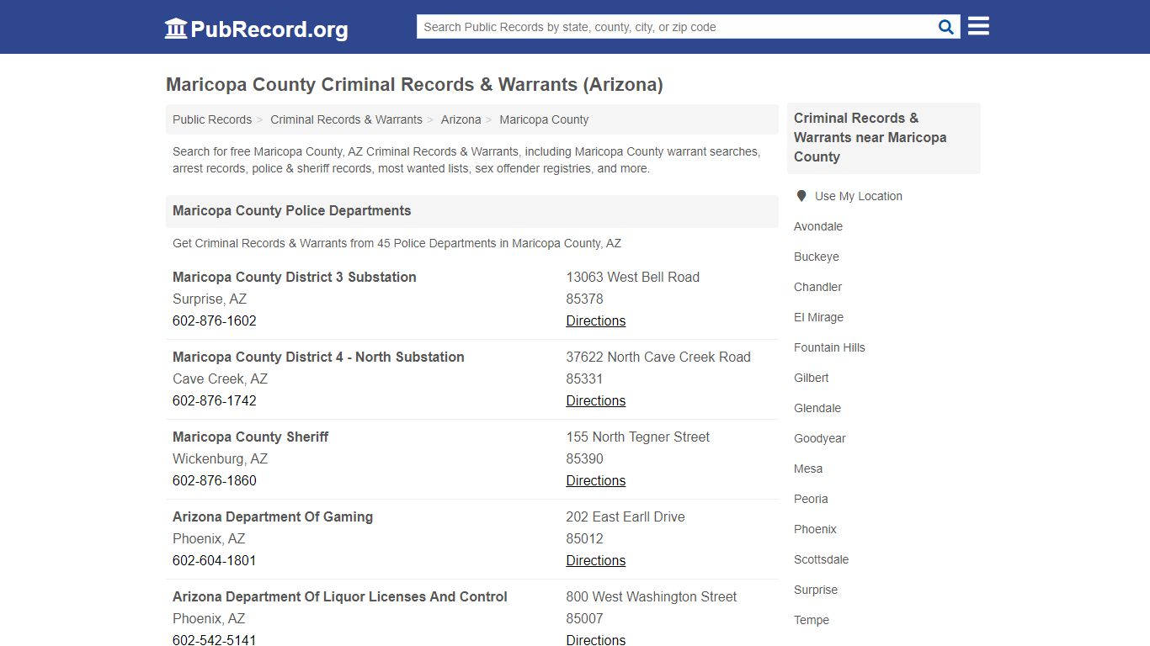
Task: Open Goodyear nearby records
Action: [x=820, y=438]
